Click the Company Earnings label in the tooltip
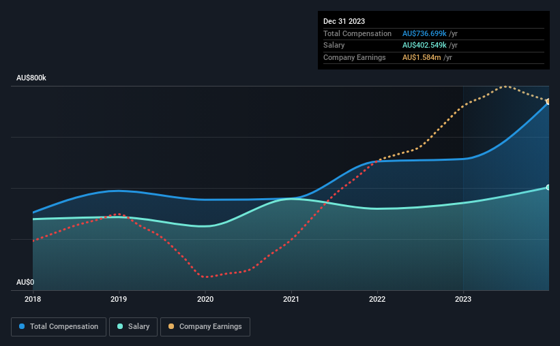 click(354, 57)
